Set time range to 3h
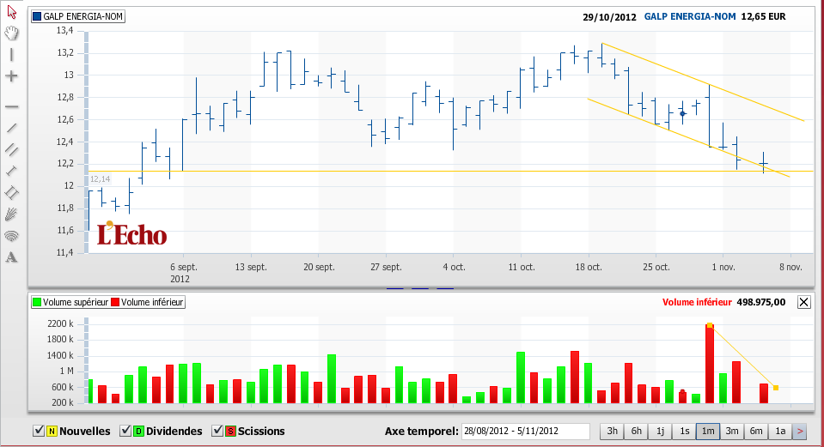824x447 pixels. (x=613, y=432)
